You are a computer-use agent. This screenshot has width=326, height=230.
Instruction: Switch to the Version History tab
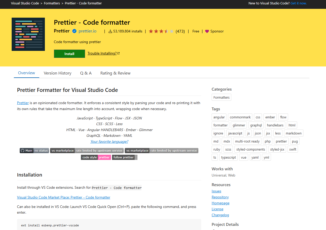point(58,73)
